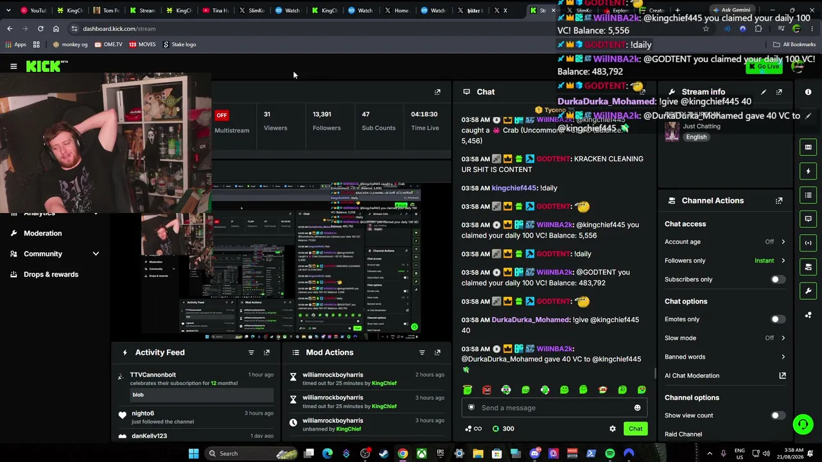Edit the Stream info details
This screenshot has height=462, width=822.
tap(764, 92)
